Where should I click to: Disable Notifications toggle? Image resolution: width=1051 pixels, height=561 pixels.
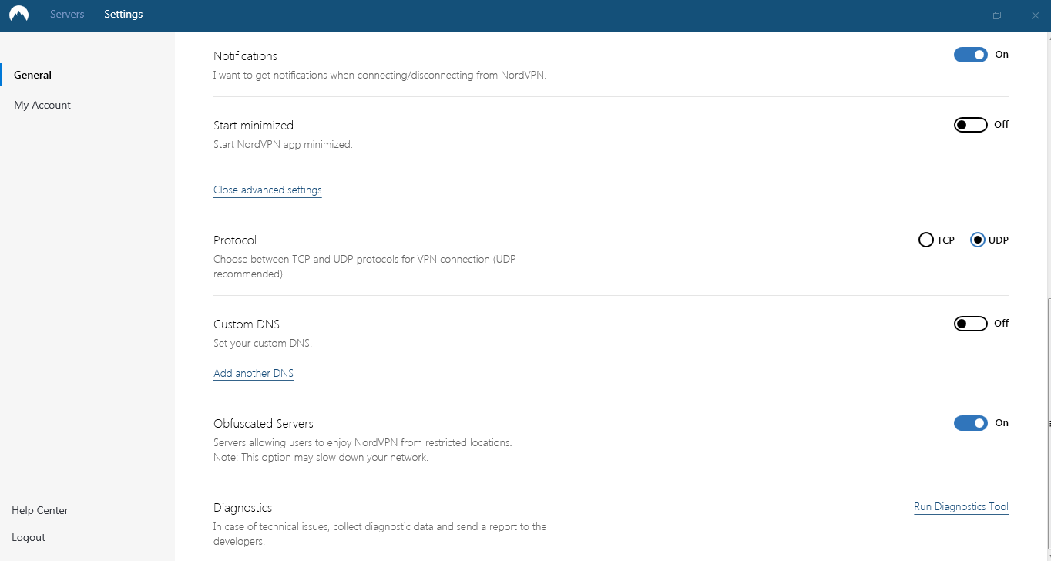tap(970, 55)
